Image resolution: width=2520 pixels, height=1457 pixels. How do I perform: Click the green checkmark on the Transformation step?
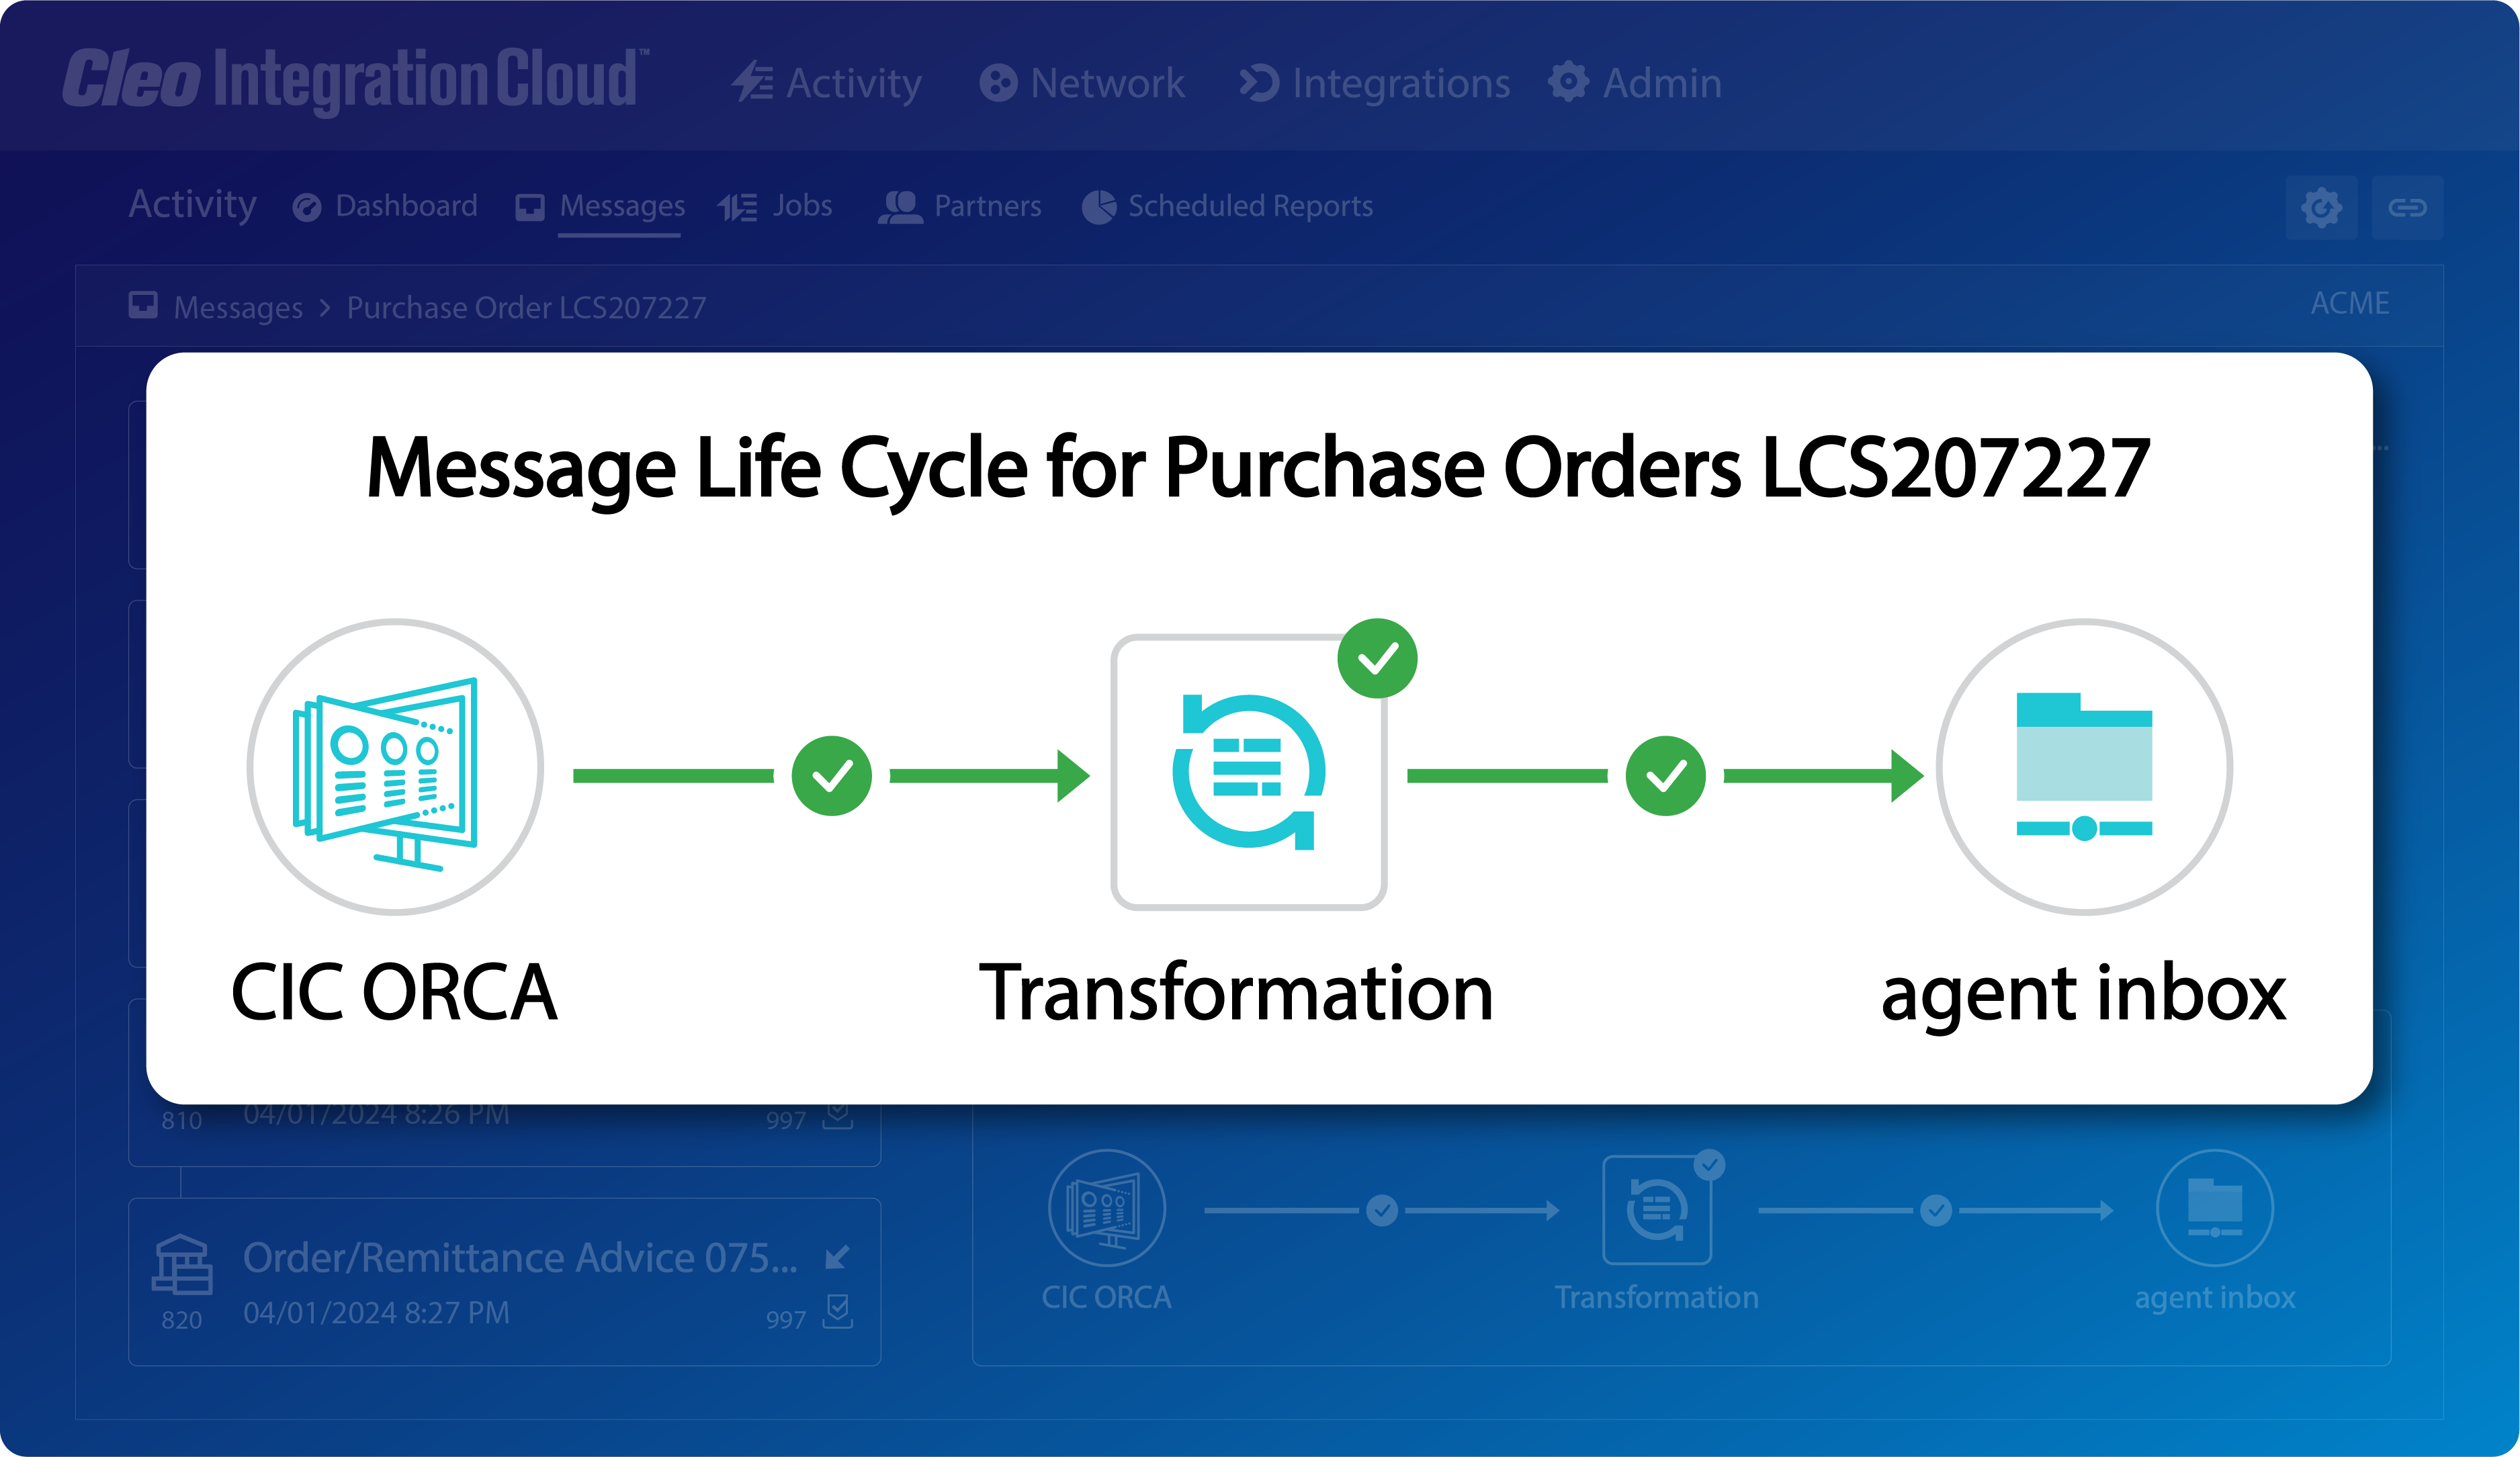click(x=1377, y=658)
